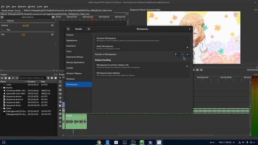Screen dimensions: 258x145
Task: Expand the Voice folder
Action: 2,108
